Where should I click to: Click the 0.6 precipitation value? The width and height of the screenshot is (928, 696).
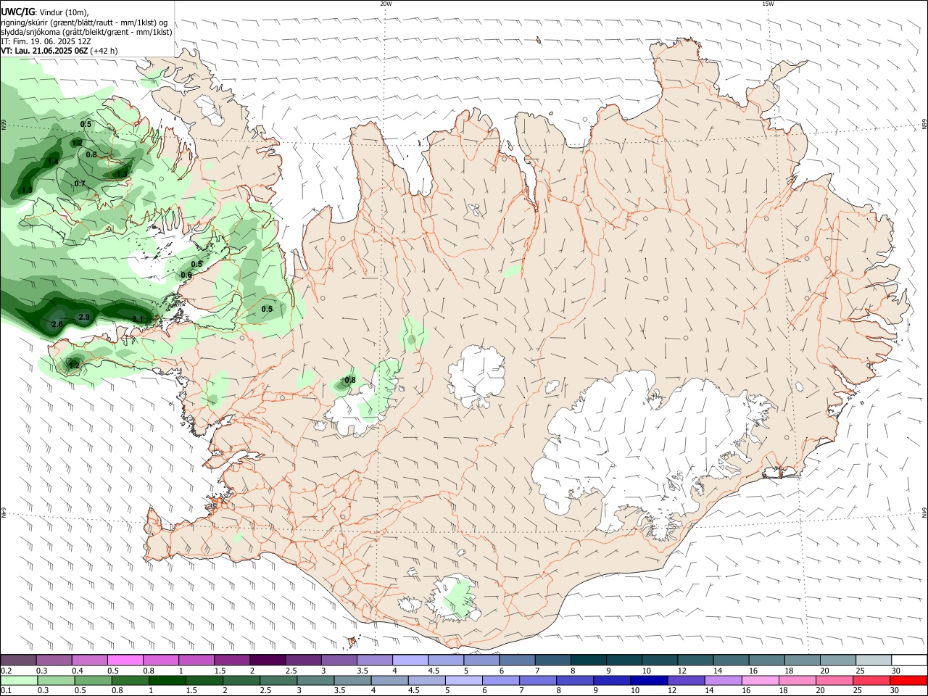click(186, 275)
